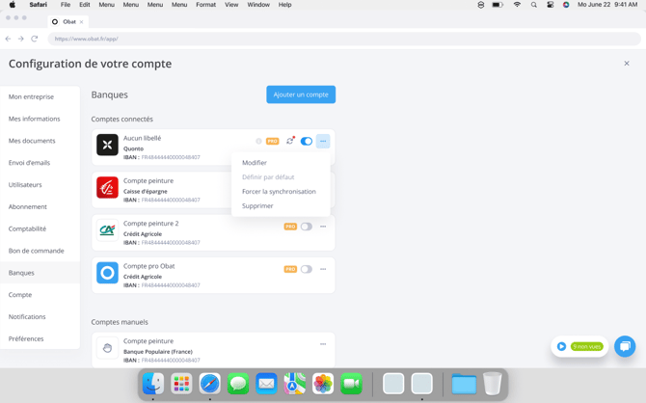Screen dimensions: 646x403
Task: Close the account configuration panel with X
Action: [x=627, y=64]
